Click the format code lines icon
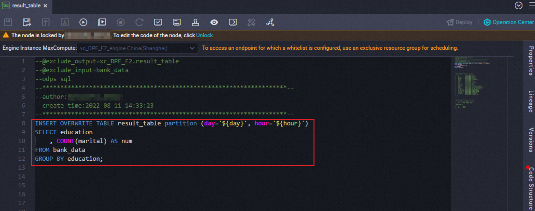This screenshot has height=211, width=535. point(177,22)
